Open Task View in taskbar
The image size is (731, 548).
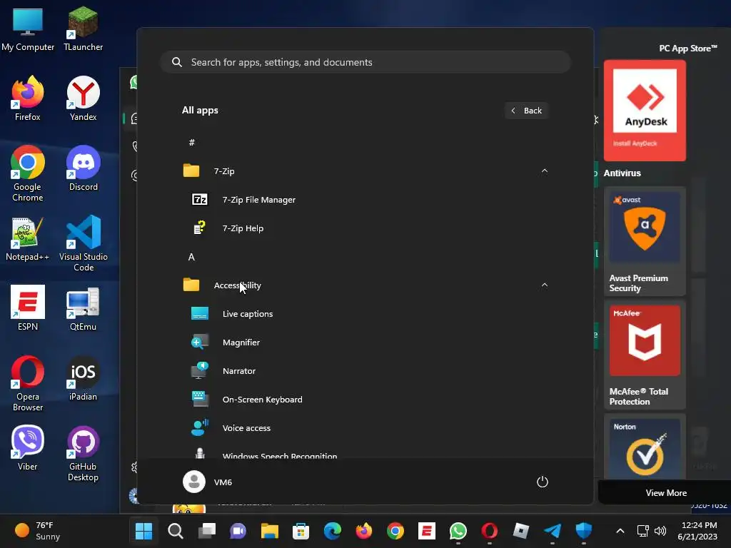[206, 531]
